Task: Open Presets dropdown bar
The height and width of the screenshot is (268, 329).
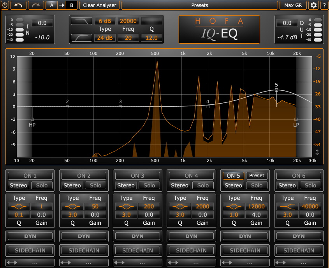Action: point(199,5)
